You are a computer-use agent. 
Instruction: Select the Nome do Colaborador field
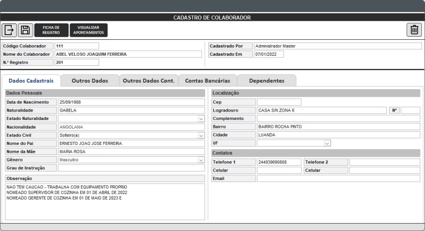point(128,54)
